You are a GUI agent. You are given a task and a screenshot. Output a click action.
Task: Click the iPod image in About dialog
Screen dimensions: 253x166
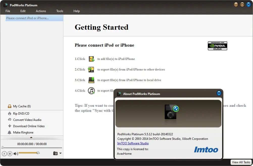pyautogui.click(x=172, y=112)
